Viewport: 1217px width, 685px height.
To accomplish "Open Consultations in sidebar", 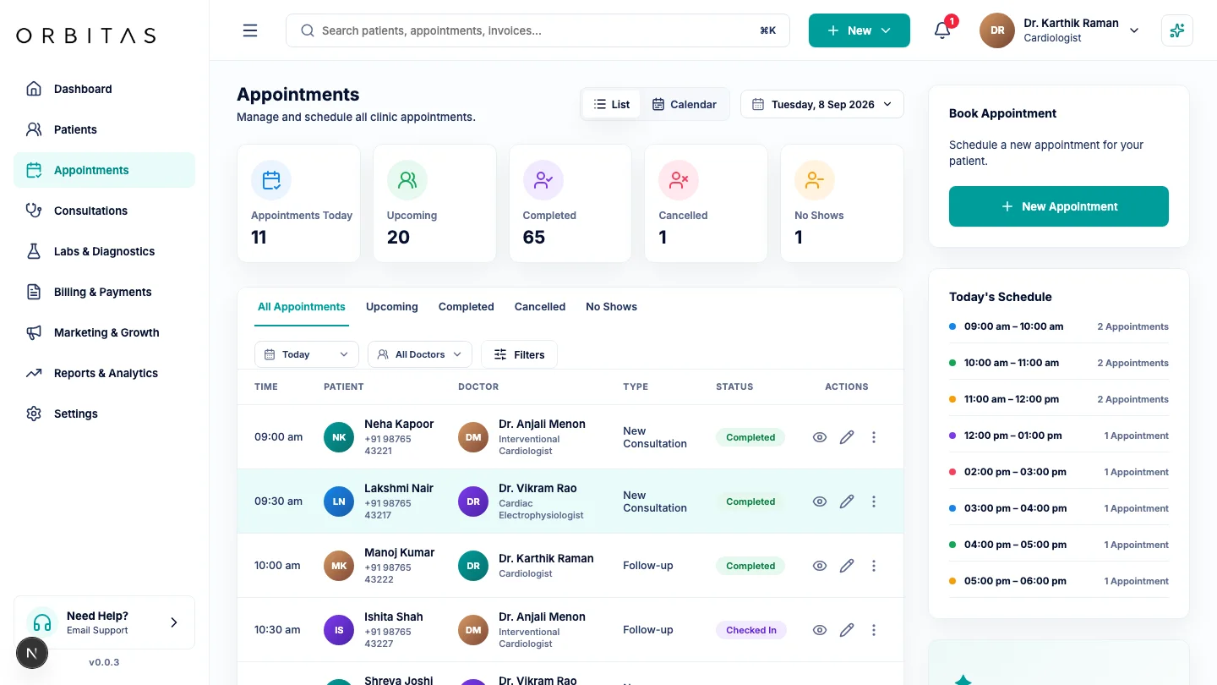I will pyautogui.click(x=104, y=211).
